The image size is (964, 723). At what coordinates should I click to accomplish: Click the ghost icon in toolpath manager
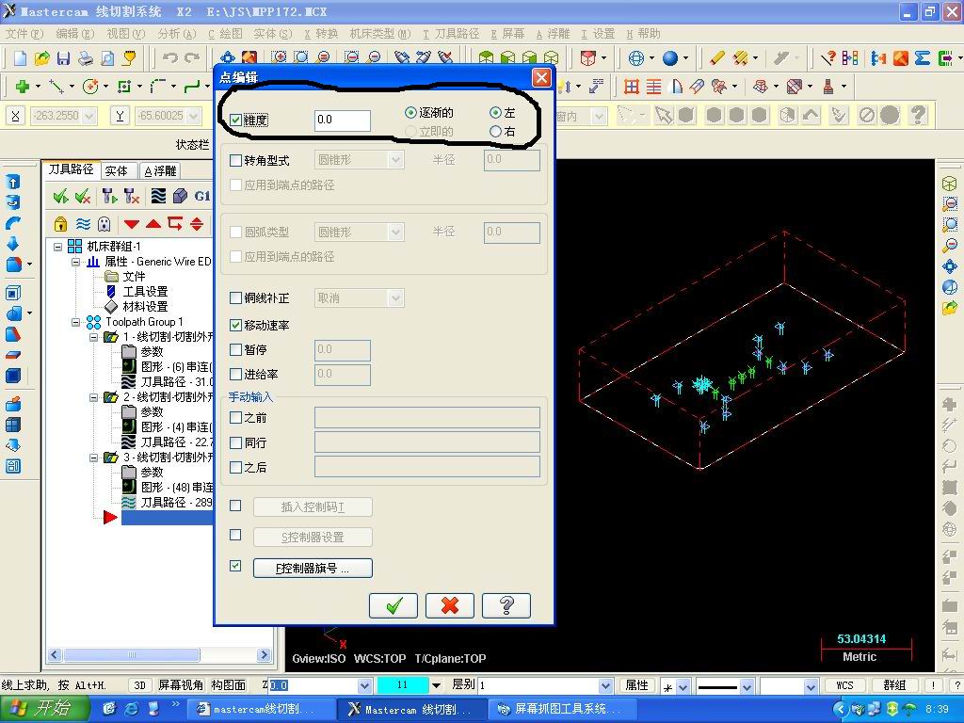coord(104,223)
